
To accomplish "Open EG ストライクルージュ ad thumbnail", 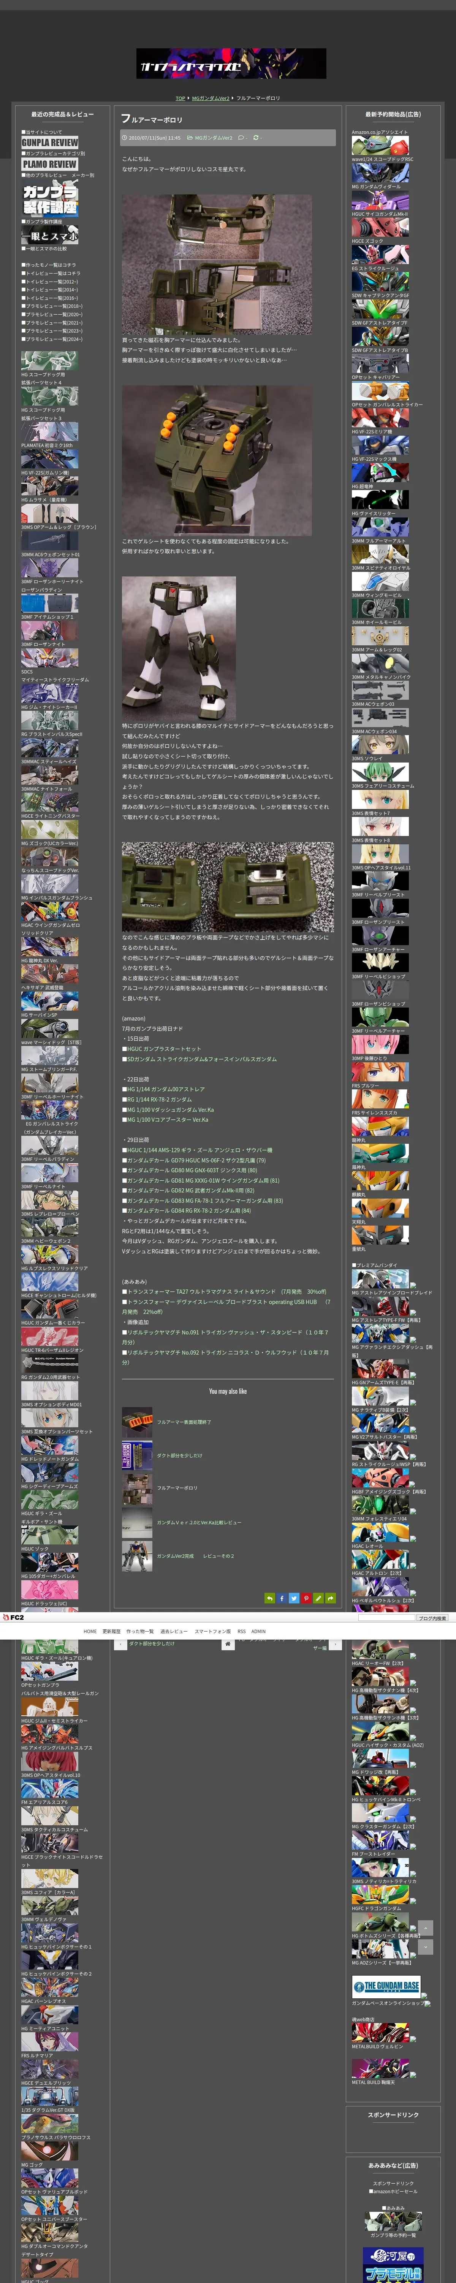I will pos(381,254).
